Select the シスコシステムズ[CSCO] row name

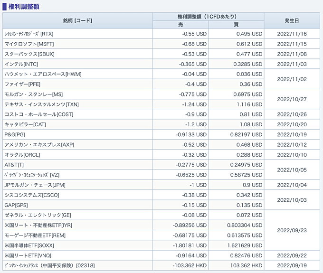coord(32,195)
